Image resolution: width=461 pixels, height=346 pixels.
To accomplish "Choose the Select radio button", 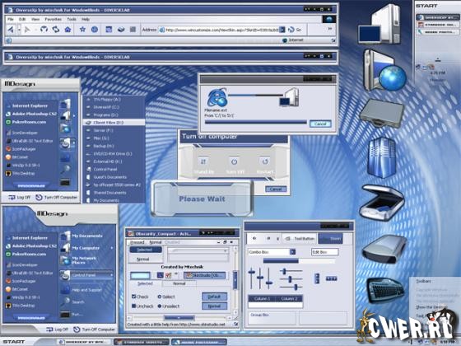I will click(160, 297).
